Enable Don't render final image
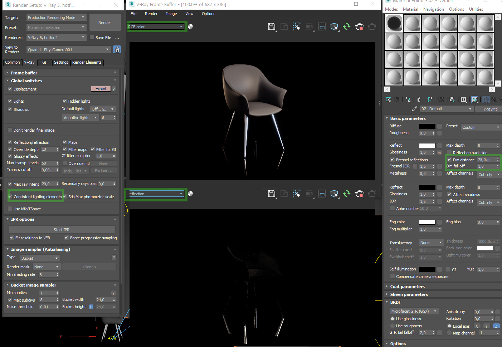 [10, 130]
